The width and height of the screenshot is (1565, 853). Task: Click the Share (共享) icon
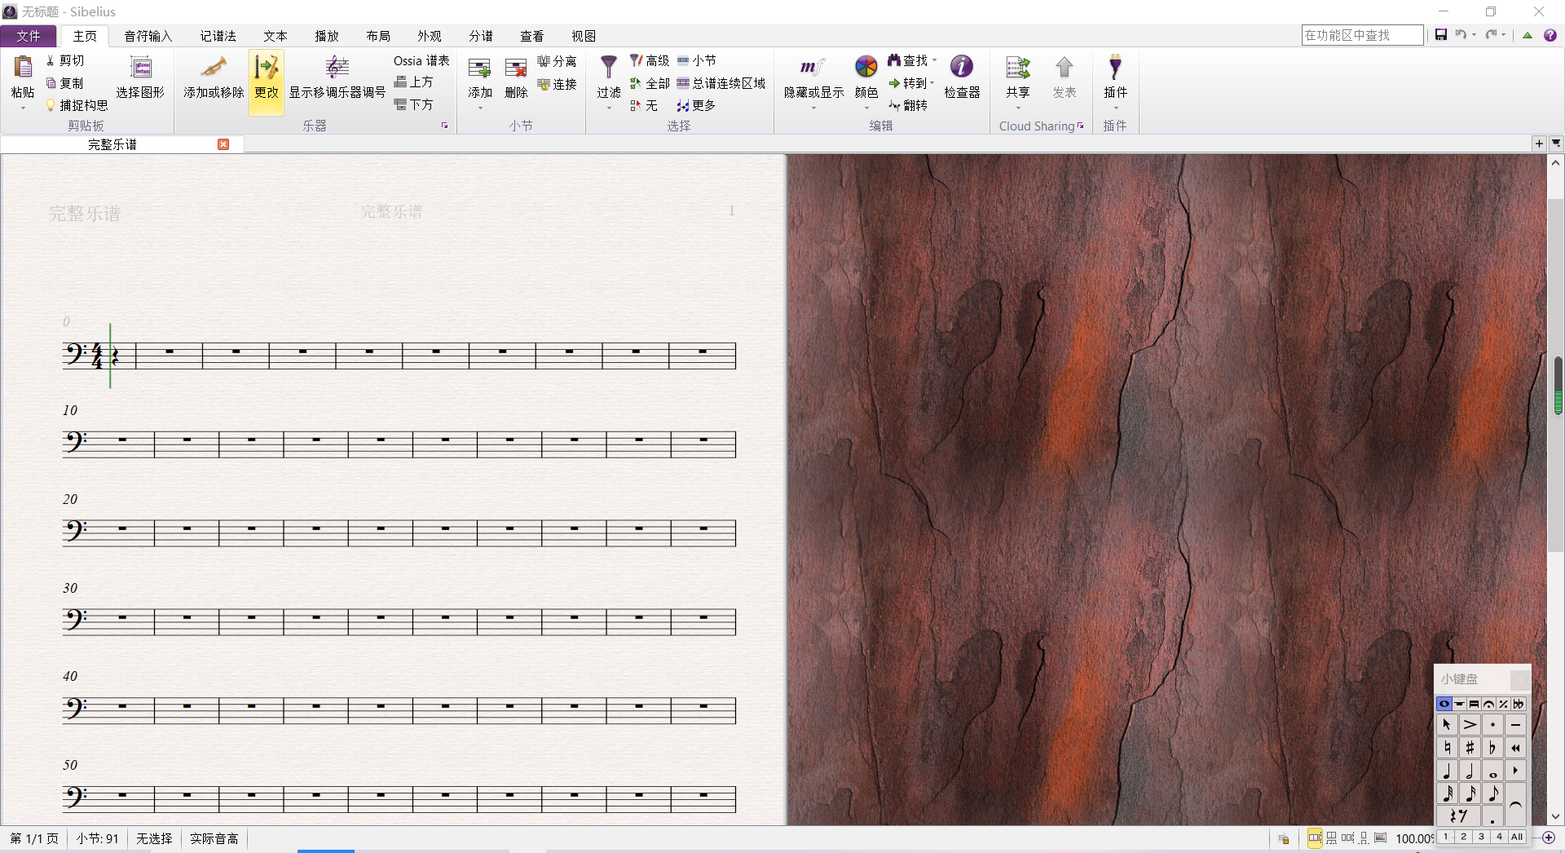[1017, 68]
